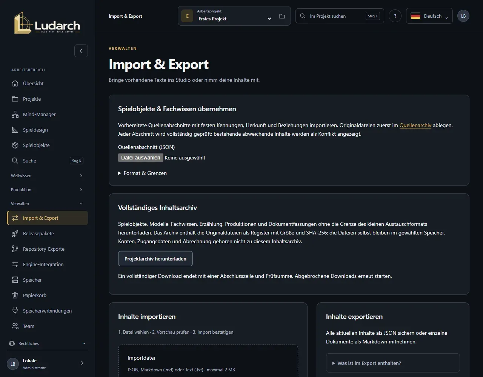Screen dimensions: 483x377
Task: Open the folder icon beside the project selector
Action: [282, 16]
